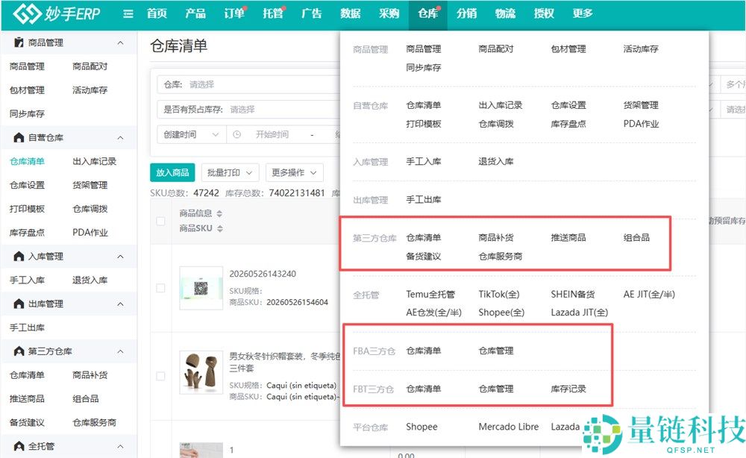Open PDA作业 in the dropdown menu

coord(641,124)
